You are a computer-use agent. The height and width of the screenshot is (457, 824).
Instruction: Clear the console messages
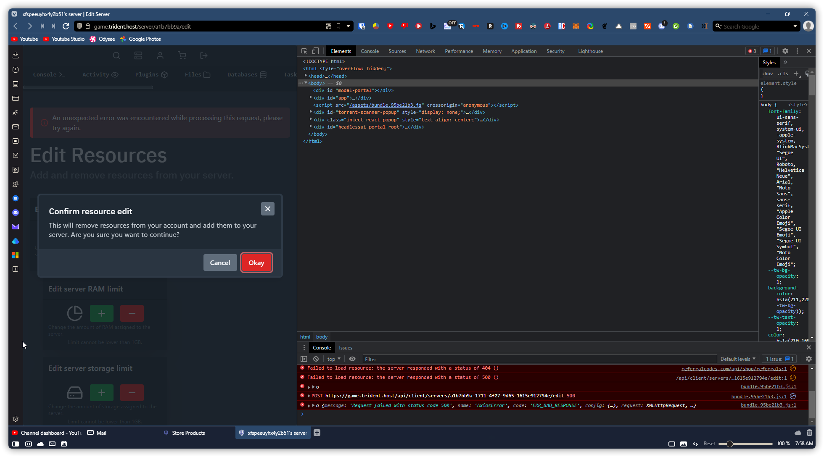[x=316, y=359]
